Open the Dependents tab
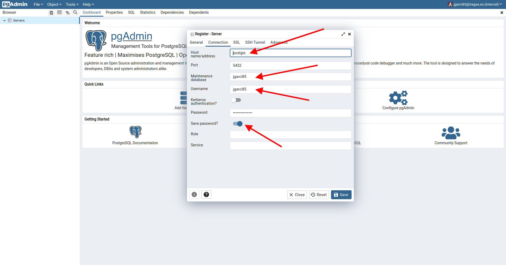The height and width of the screenshot is (265, 506). pyautogui.click(x=199, y=13)
